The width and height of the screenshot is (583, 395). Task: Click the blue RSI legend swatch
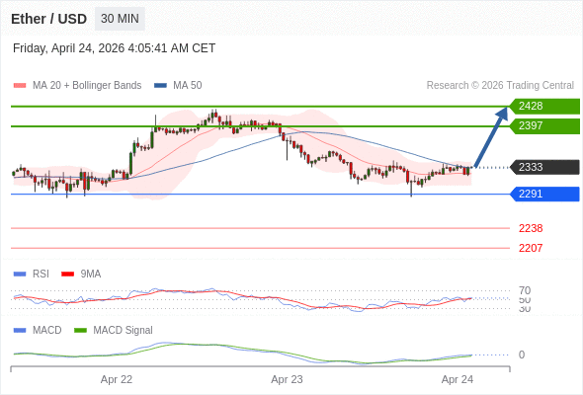(20, 275)
